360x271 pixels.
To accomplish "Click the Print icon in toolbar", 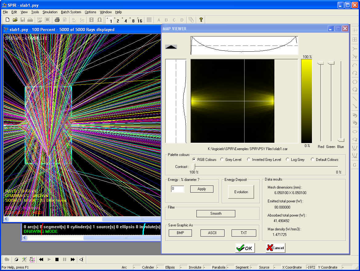I will (57, 20).
